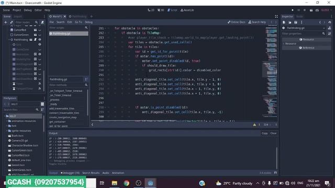Open the Debug menu in top bar
Screen dimensions: 335x188
click(x=28, y=10)
